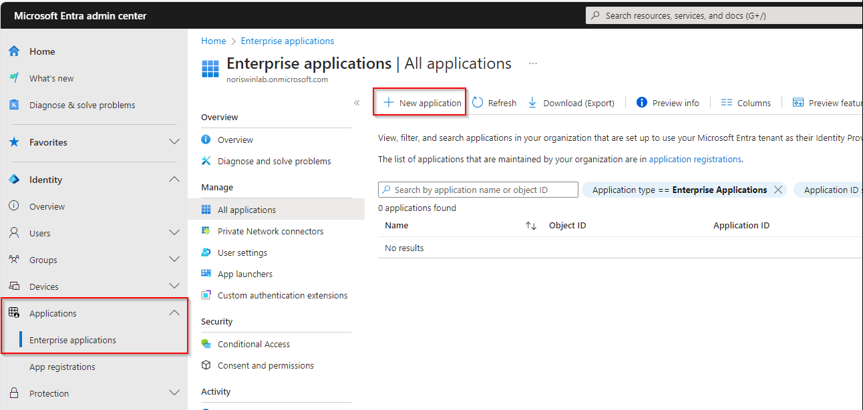This screenshot has width=863, height=410.
Task: Collapse the blade menu with double chevron
Action: point(357,103)
